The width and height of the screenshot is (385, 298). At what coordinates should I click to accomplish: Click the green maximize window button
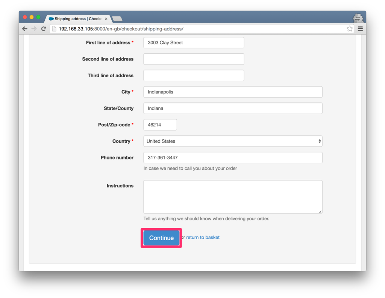tap(38, 17)
